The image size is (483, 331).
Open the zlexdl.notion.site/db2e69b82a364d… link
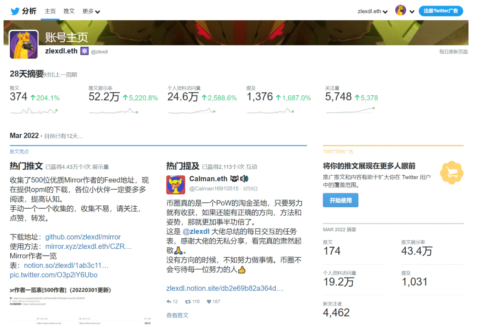pos(225,288)
